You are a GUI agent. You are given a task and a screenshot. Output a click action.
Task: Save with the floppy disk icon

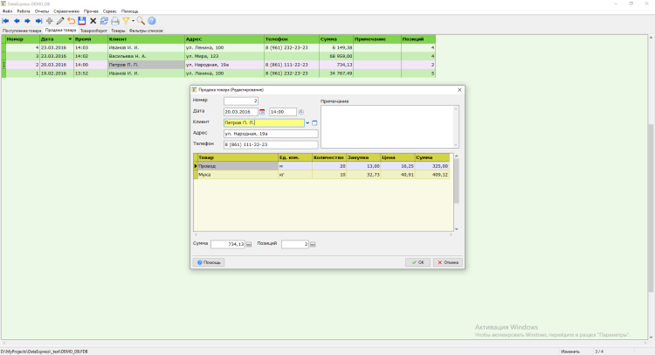pyautogui.click(x=82, y=21)
